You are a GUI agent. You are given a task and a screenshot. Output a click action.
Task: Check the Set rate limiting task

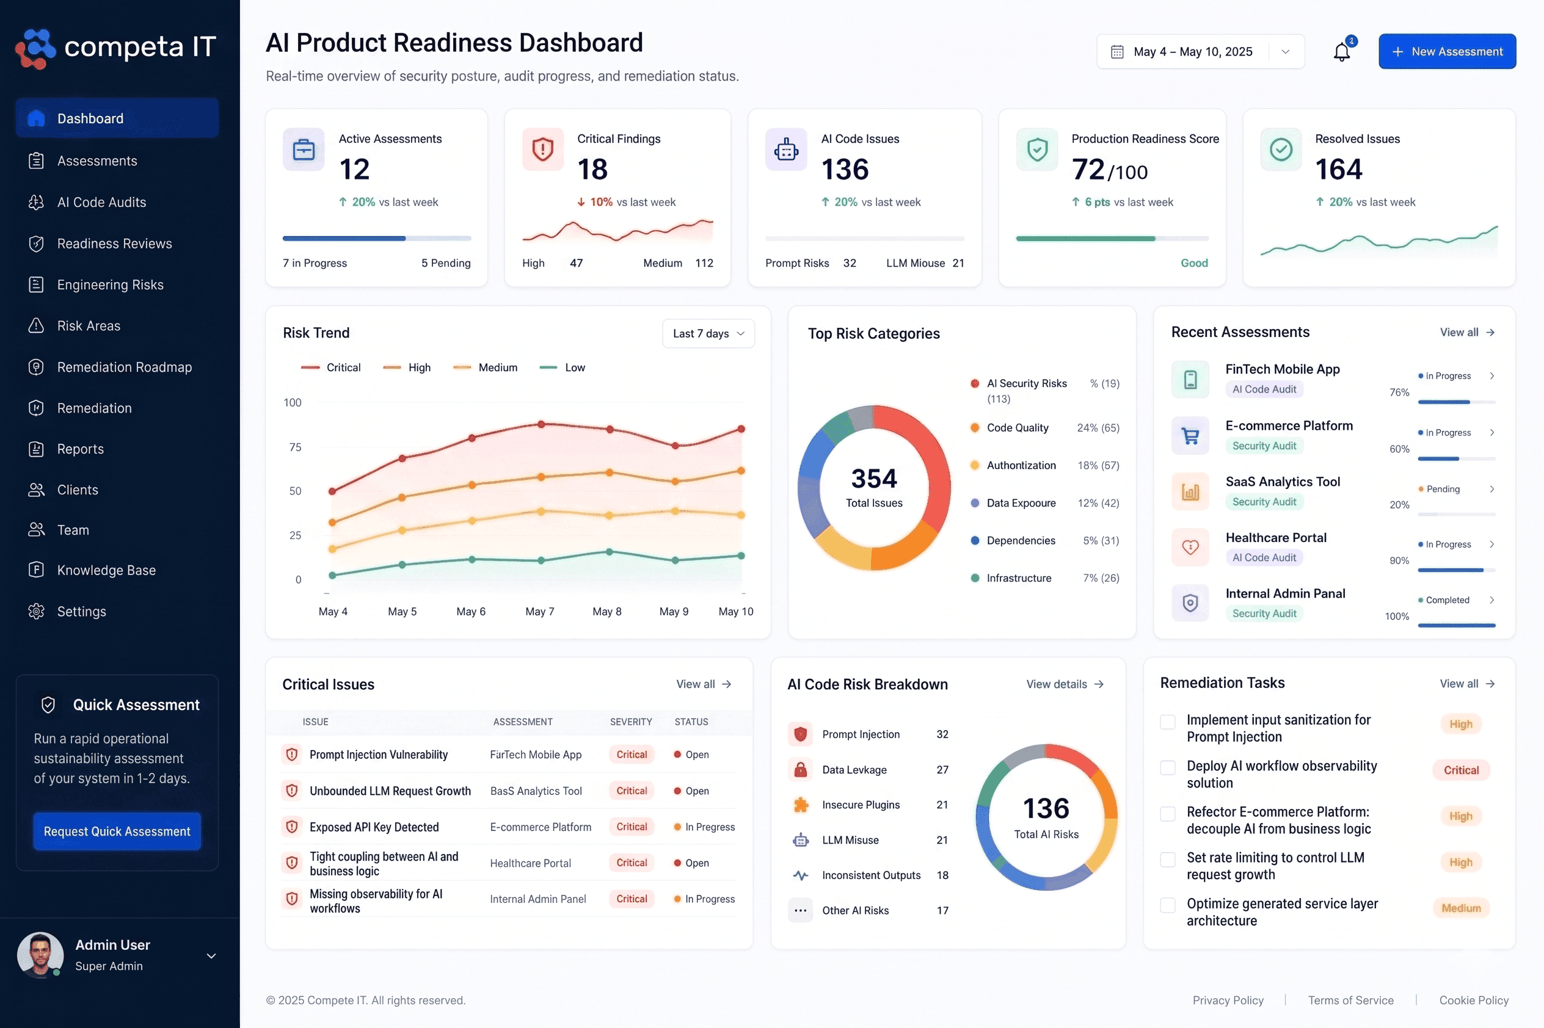point(1168,860)
